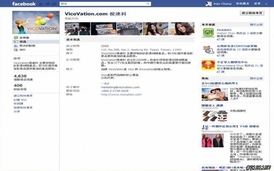Click the facebook logo

24,4
